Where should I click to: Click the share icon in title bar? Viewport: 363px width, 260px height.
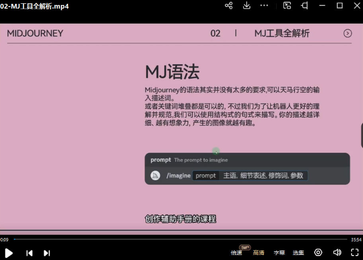click(x=228, y=5)
